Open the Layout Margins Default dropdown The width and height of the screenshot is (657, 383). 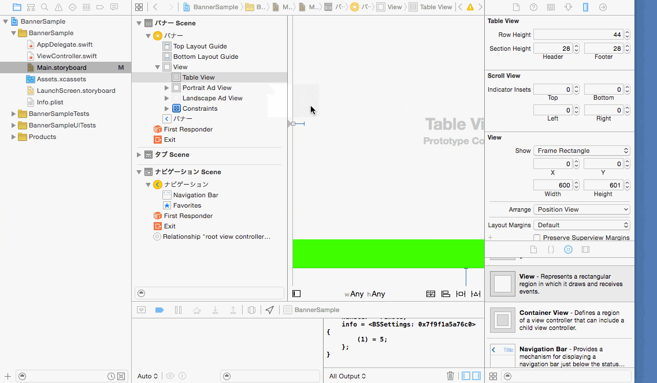(582, 225)
